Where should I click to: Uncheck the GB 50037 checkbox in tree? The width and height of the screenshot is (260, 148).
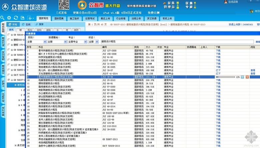point(9,80)
